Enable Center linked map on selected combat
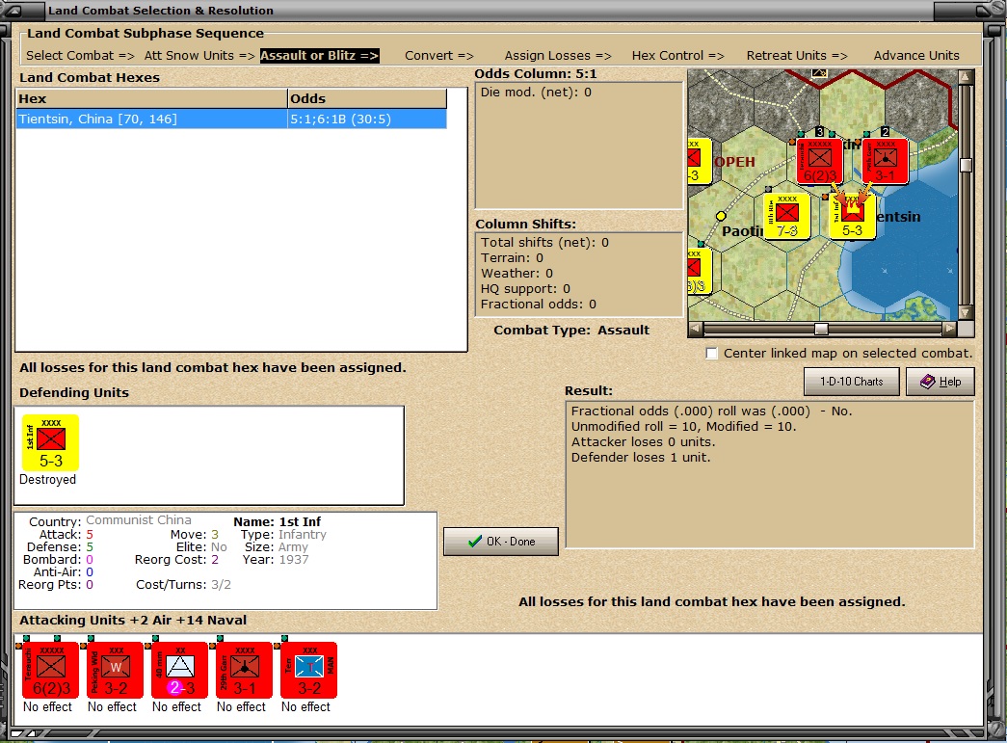1007x743 pixels. click(711, 354)
